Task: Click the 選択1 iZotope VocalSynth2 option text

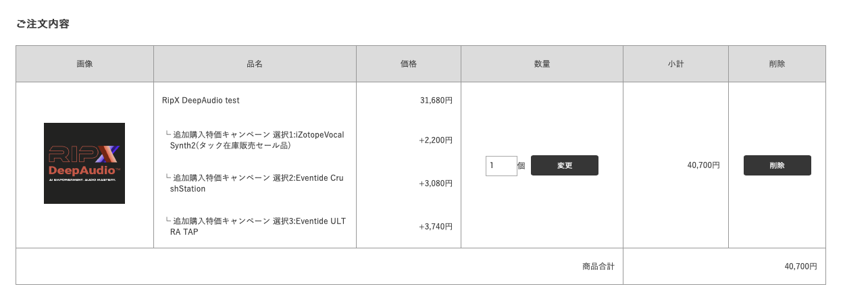Action: click(255, 140)
